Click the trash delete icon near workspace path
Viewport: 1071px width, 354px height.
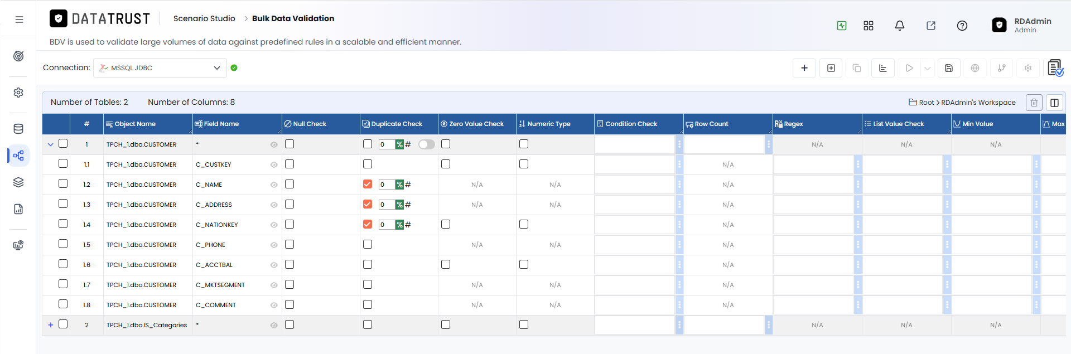coord(1034,103)
